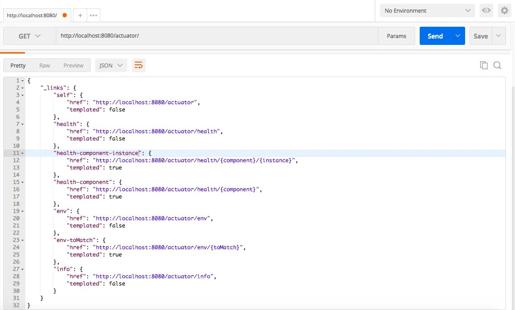
Task: Open the actuator self href link
Action: 145,102
